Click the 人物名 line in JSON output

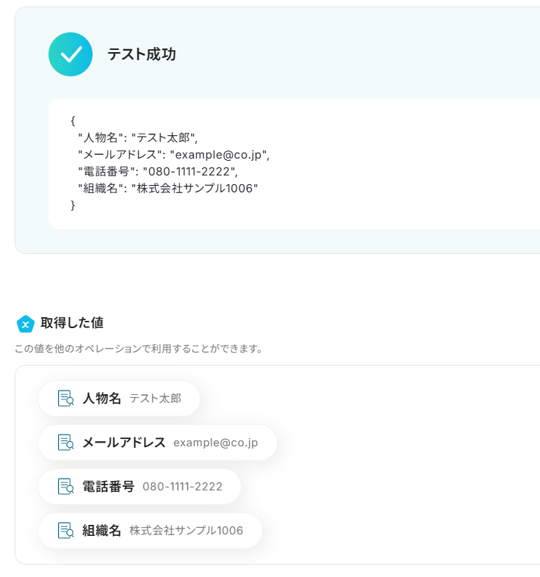point(138,137)
